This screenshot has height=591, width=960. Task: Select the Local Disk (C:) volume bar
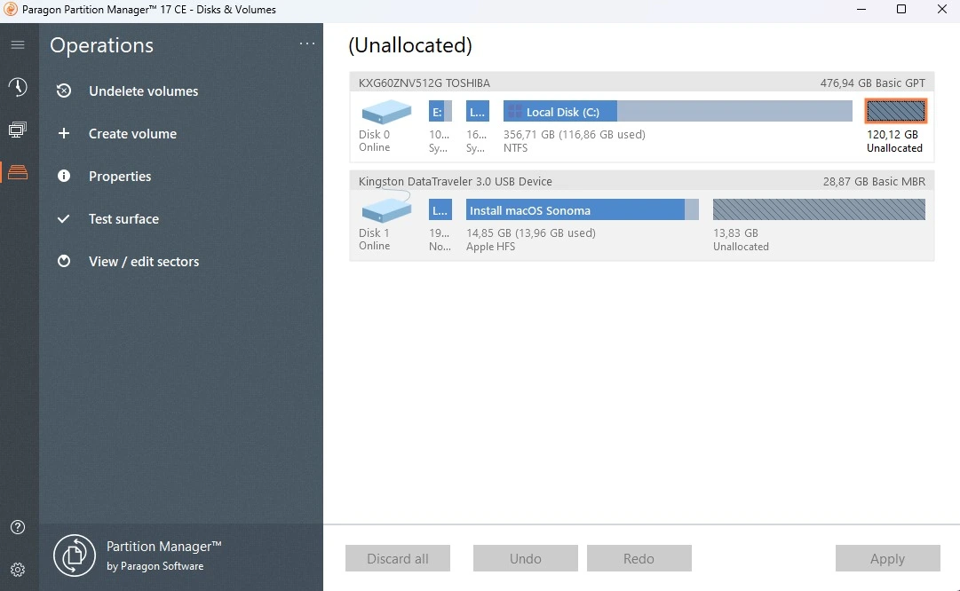pos(678,111)
